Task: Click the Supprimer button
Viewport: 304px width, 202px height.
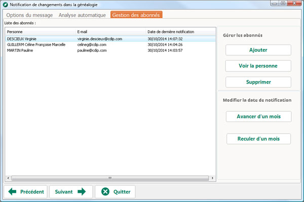Action: [258, 82]
